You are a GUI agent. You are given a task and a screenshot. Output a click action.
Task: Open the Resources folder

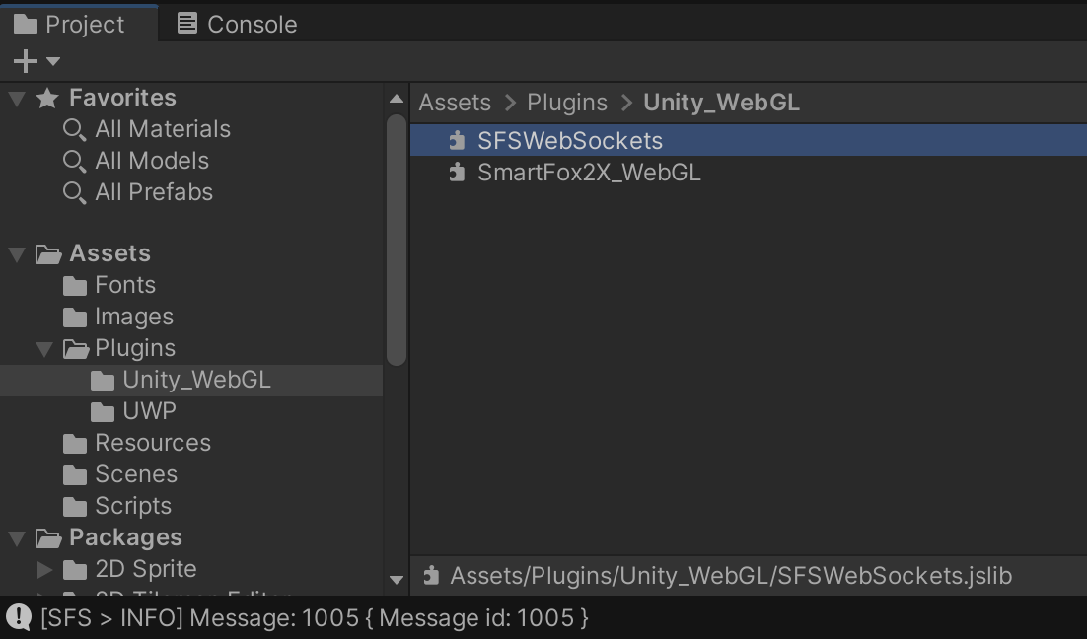click(152, 443)
